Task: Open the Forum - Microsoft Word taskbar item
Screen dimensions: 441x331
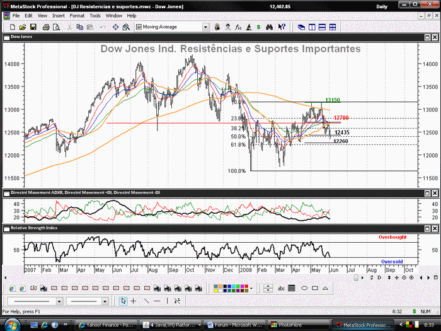Action: click(x=234, y=325)
